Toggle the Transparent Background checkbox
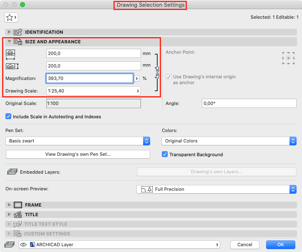Screen dimensions: 302x252 pos(165,154)
